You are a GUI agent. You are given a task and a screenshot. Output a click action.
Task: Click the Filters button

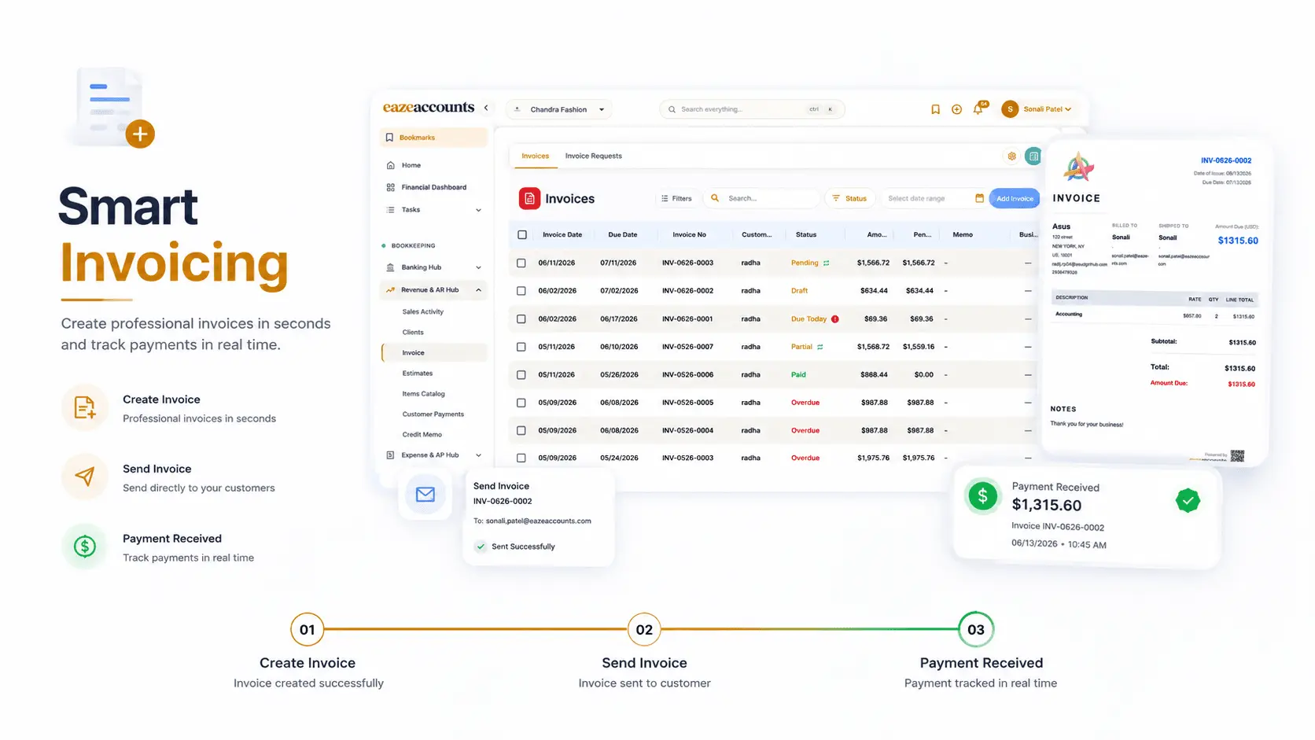coord(676,198)
